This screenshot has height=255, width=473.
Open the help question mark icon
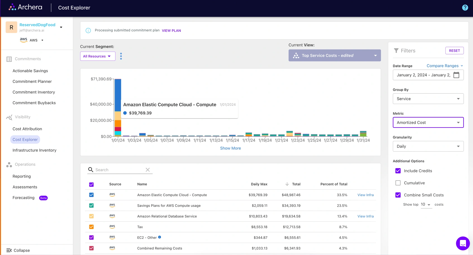465,8
